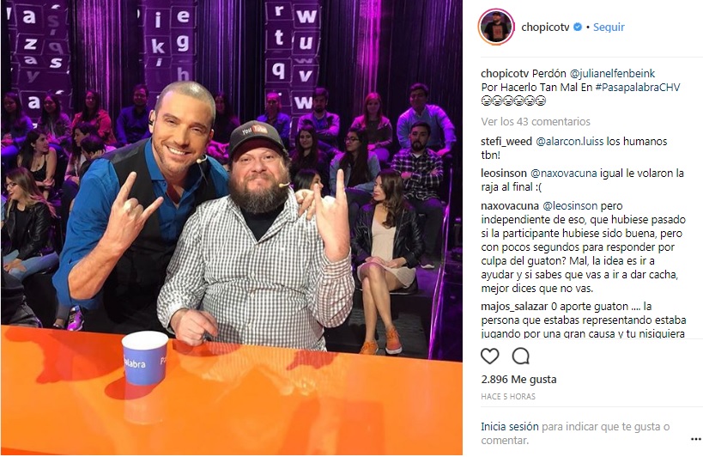
Task: Follow chopicotv with Seguir button
Action: click(x=609, y=27)
